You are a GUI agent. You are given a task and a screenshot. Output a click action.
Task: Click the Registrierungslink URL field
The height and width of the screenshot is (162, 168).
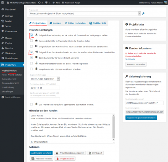pyautogui.click(x=144, y=112)
